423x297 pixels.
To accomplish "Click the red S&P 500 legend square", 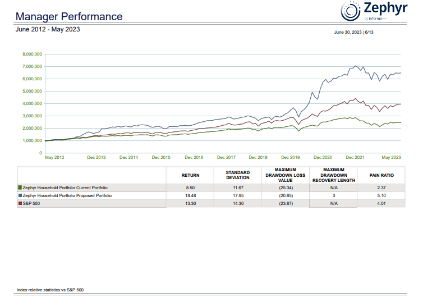I will click(20, 203).
